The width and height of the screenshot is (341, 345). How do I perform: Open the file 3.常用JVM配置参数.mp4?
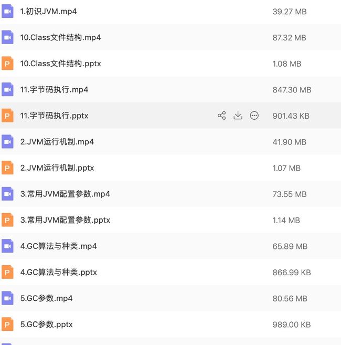click(x=65, y=194)
